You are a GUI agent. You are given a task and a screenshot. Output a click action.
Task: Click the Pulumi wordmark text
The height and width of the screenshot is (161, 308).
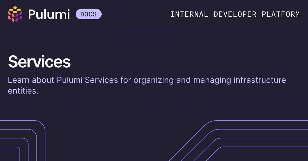tap(49, 14)
